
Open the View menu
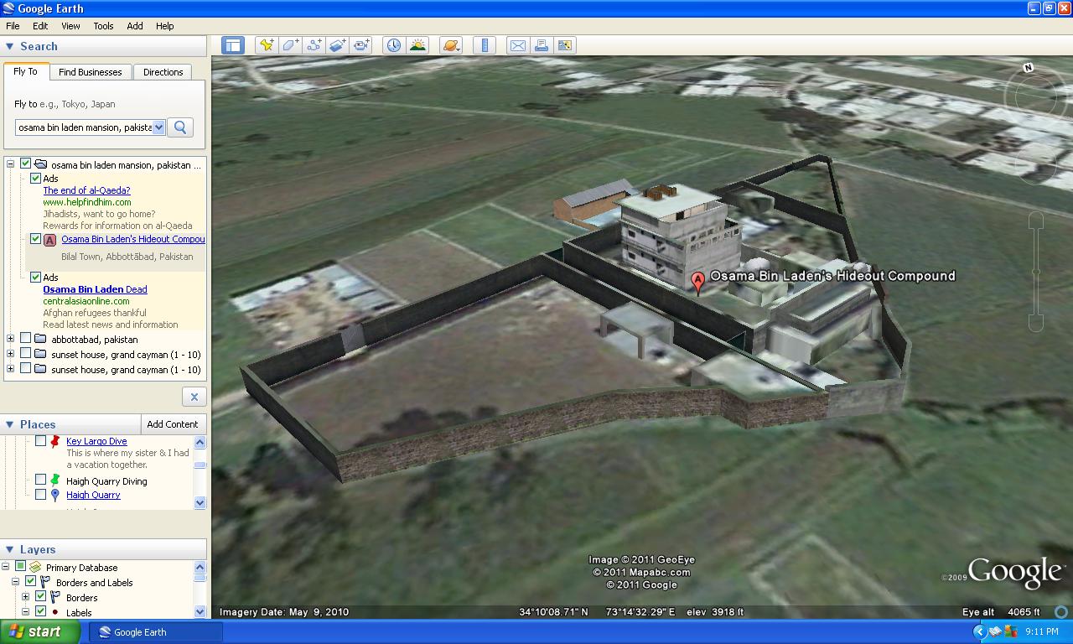point(70,26)
